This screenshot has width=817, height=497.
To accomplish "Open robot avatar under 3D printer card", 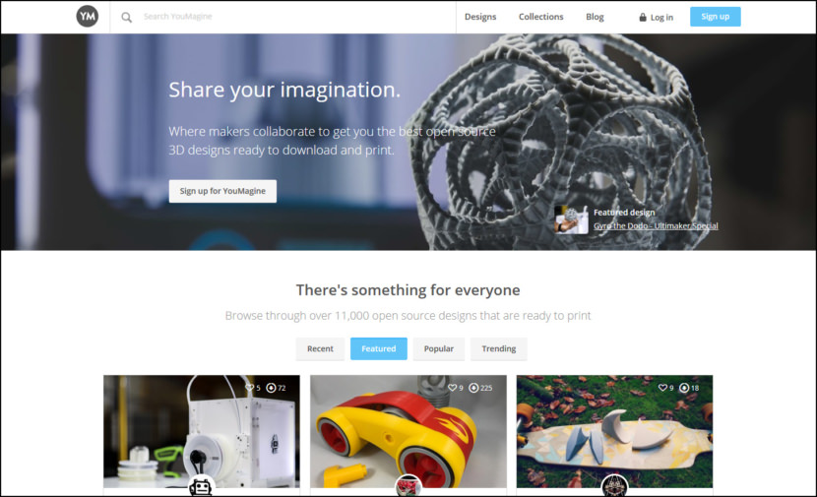I will [x=201, y=486].
